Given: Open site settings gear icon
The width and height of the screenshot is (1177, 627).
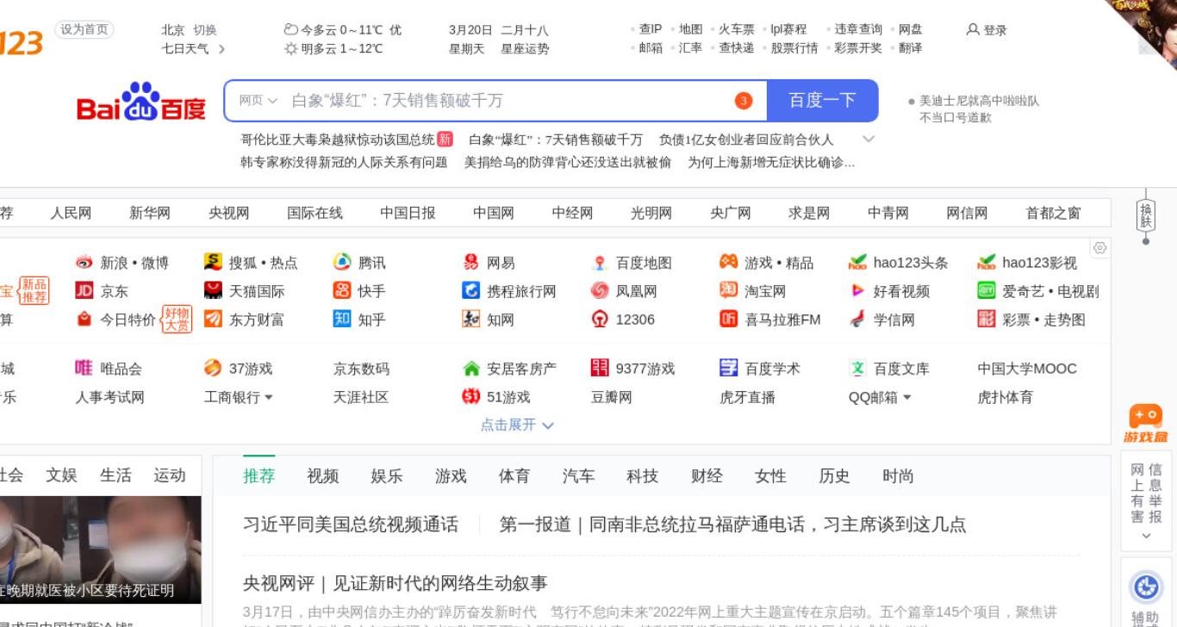Looking at the screenshot, I should tap(1099, 248).
